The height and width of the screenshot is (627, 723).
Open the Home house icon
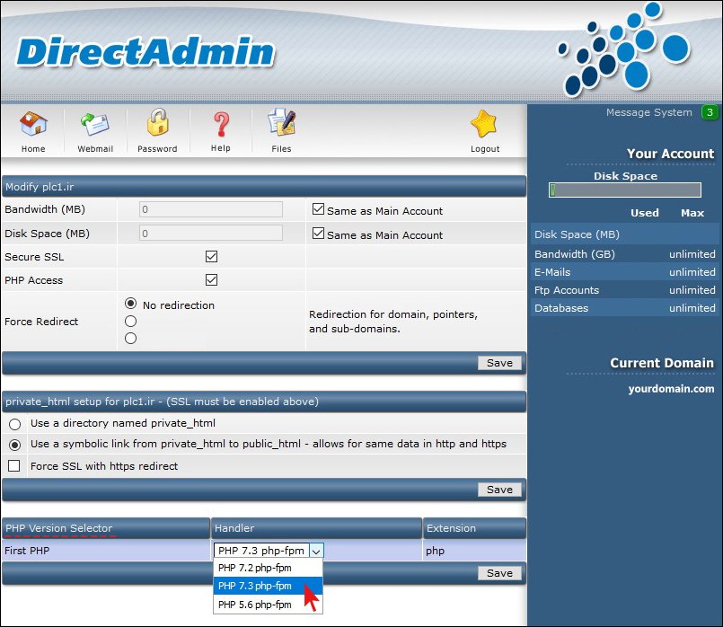click(x=33, y=124)
